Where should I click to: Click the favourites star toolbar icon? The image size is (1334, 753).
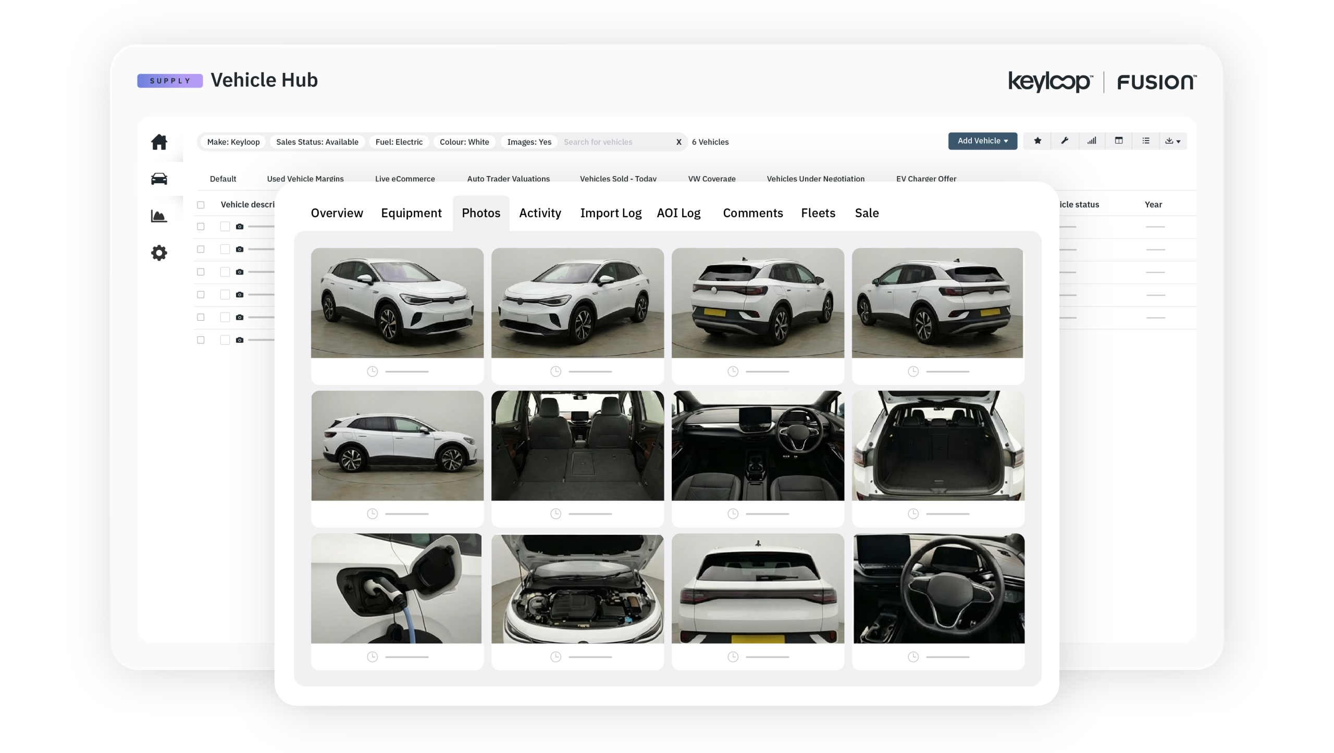(x=1037, y=141)
